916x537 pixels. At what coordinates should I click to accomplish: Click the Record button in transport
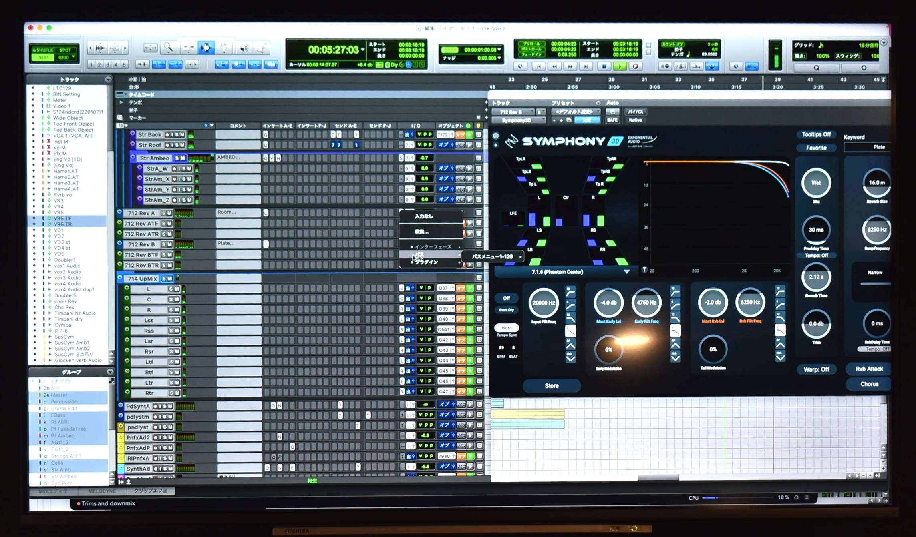(x=635, y=66)
